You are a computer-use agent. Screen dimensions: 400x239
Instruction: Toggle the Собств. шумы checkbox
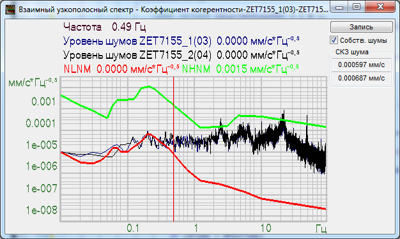[x=334, y=40]
